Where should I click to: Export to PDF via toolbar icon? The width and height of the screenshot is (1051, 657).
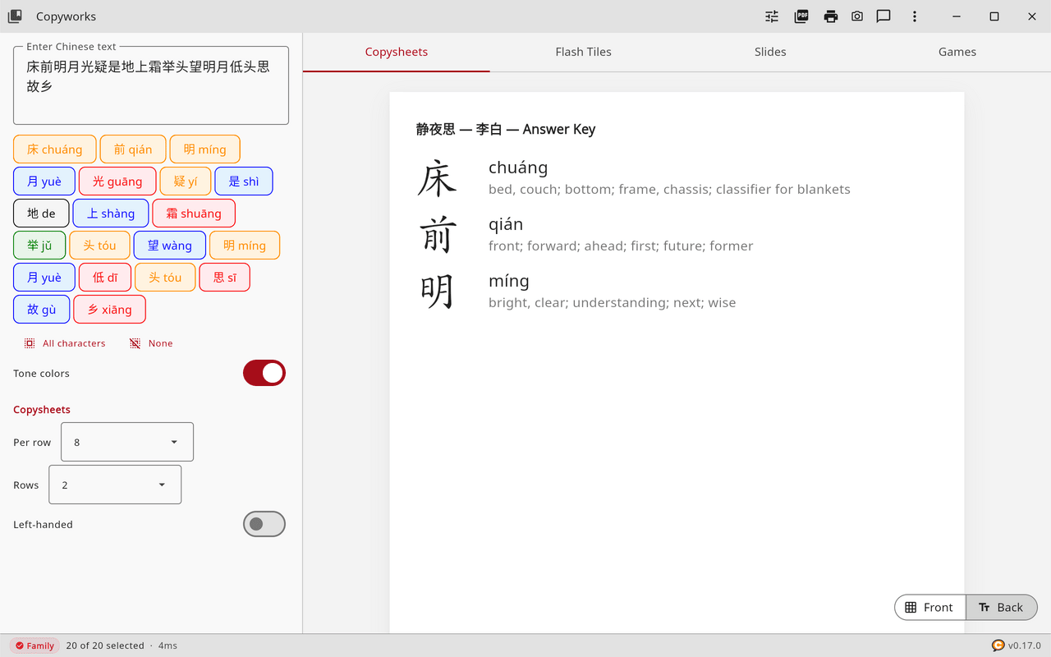(801, 16)
